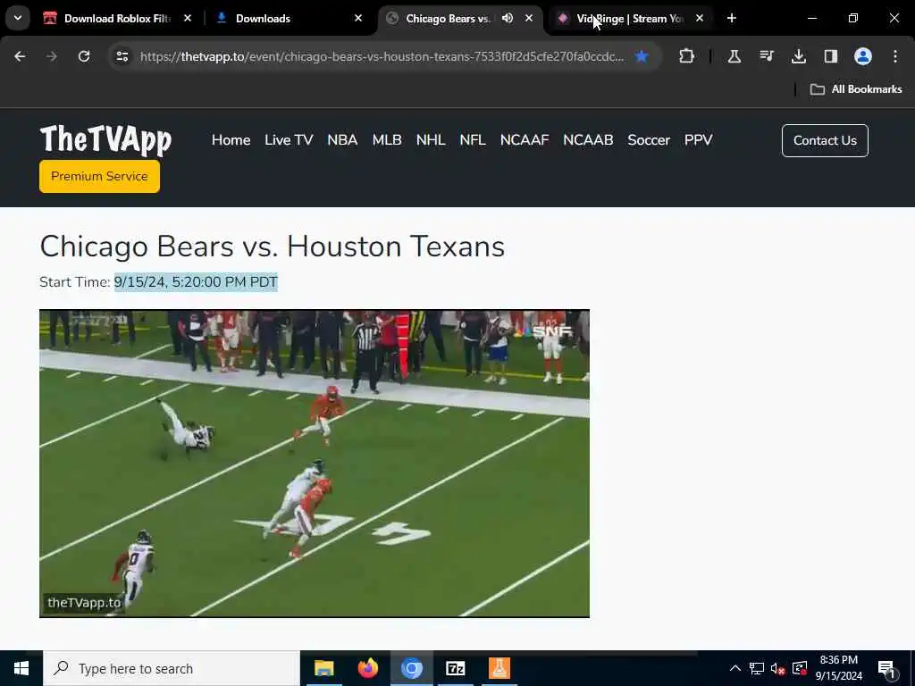
Task: Open the NCAAF section
Action: [x=525, y=140]
